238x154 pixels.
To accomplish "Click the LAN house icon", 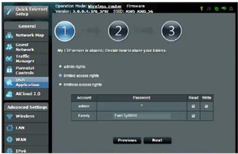I will coord(10,128).
